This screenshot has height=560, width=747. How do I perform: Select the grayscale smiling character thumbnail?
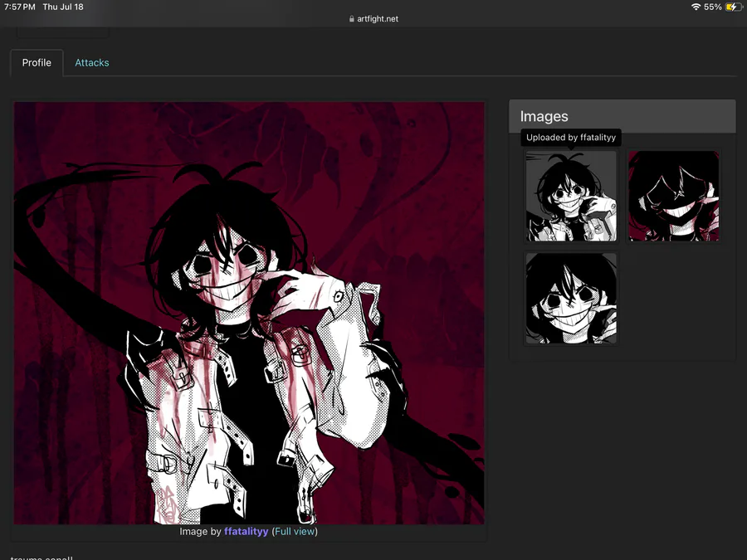point(571,196)
